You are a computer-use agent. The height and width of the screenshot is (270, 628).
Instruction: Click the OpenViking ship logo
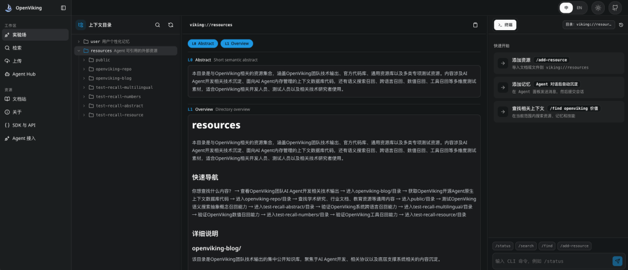click(x=8, y=8)
